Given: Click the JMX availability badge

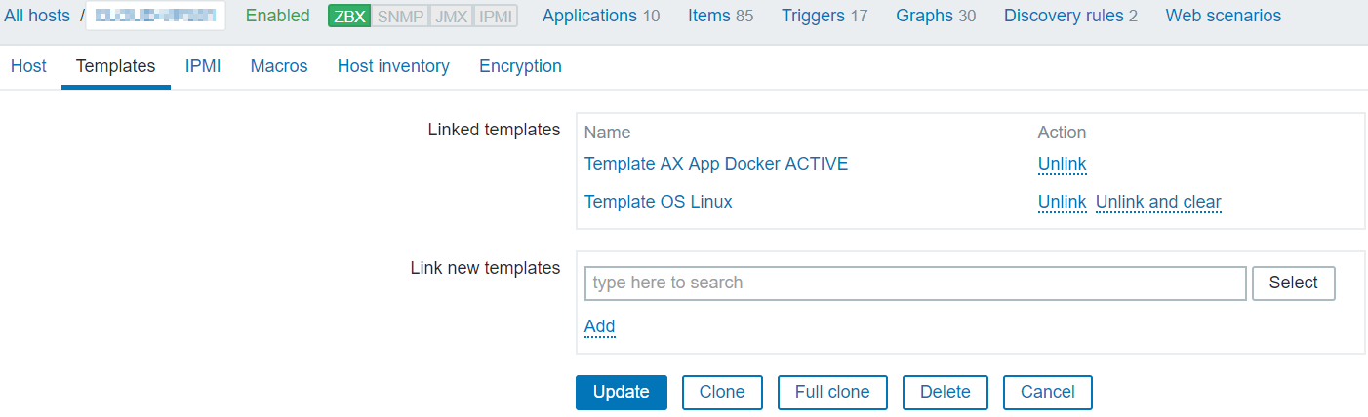Looking at the screenshot, I should (451, 16).
